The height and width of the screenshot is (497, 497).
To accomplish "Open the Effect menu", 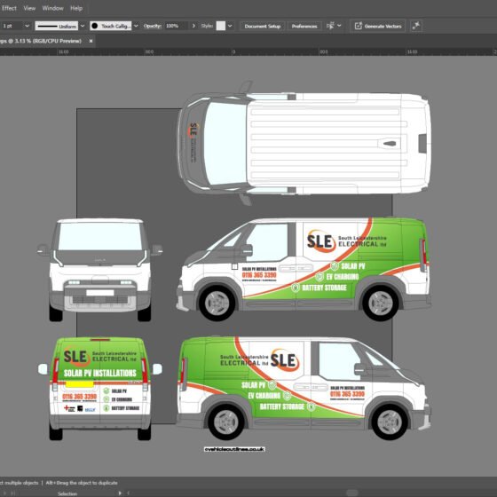I will coord(9,8).
